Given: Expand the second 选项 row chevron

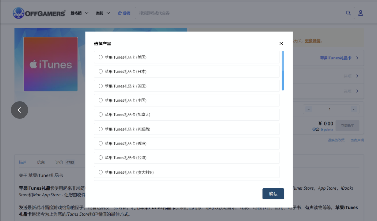Looking at the screenshot, I should 357,91.
